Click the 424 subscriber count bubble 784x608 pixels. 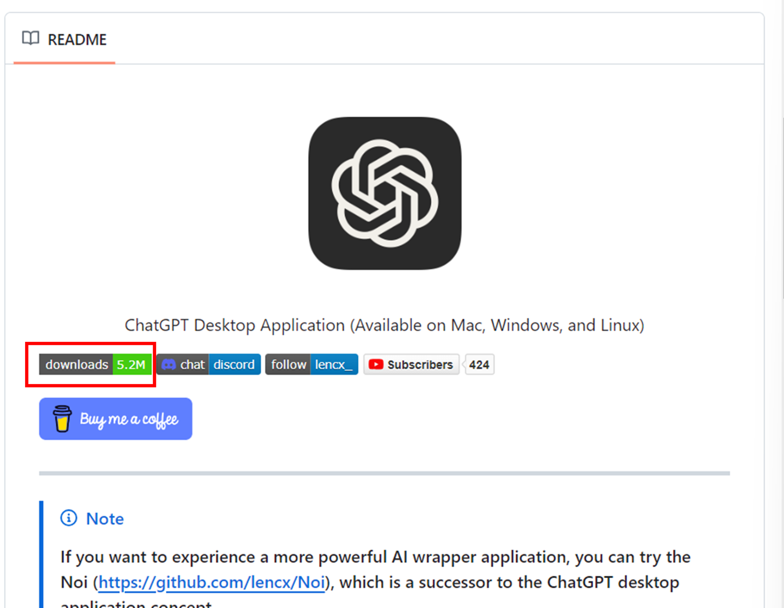pos(479,365)
